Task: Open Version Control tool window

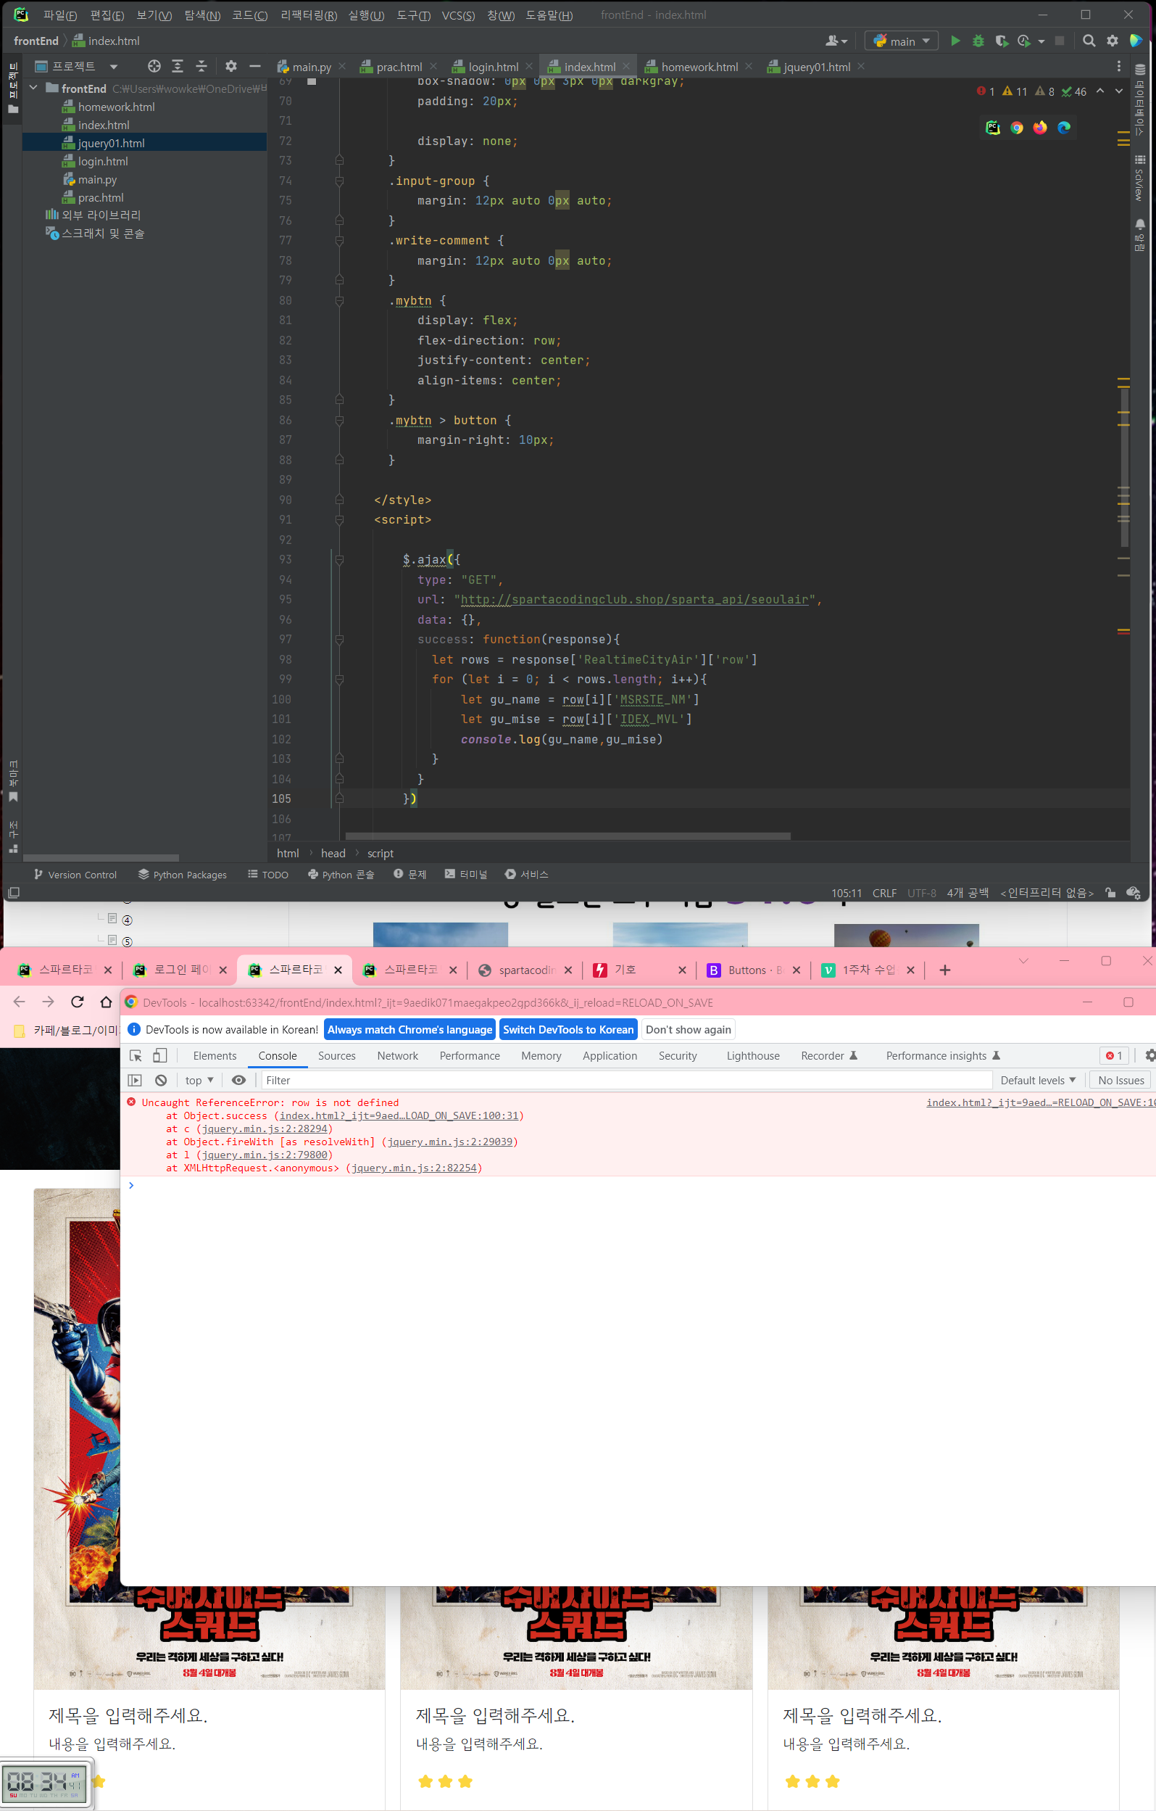Action: [x=75, y=874]
